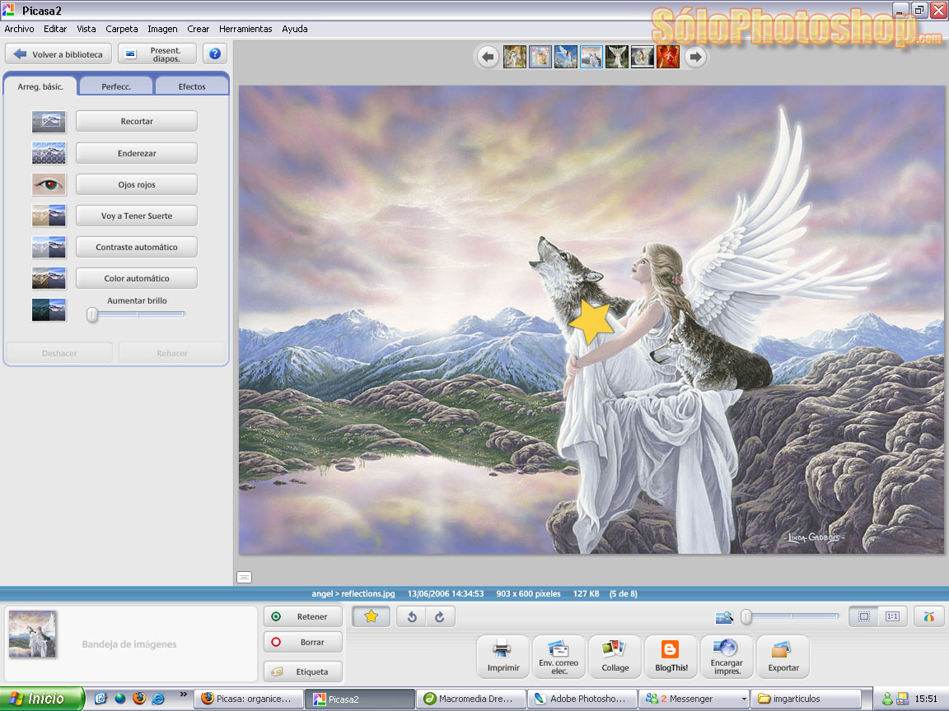Toggle fit-to-window view button

point(863,616)
